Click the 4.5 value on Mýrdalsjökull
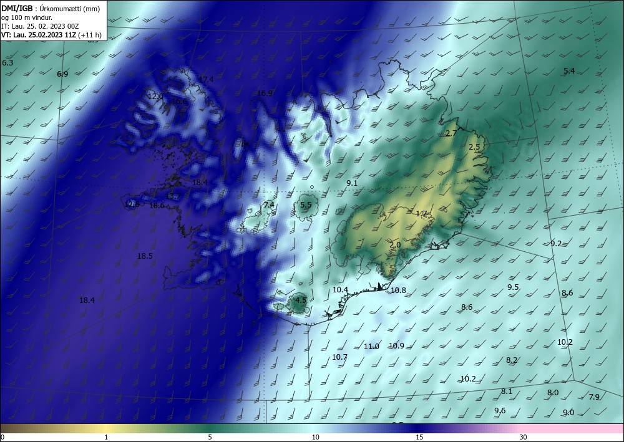The height and width of the screenshot is (442, 624). tap(301, 300)
